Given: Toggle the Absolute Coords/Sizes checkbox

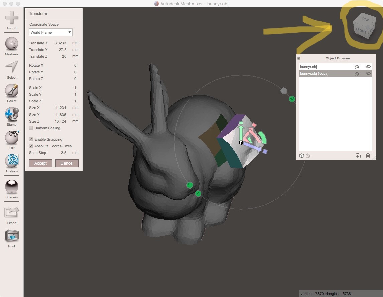Looking at the screenshot, I should point(31,146).
